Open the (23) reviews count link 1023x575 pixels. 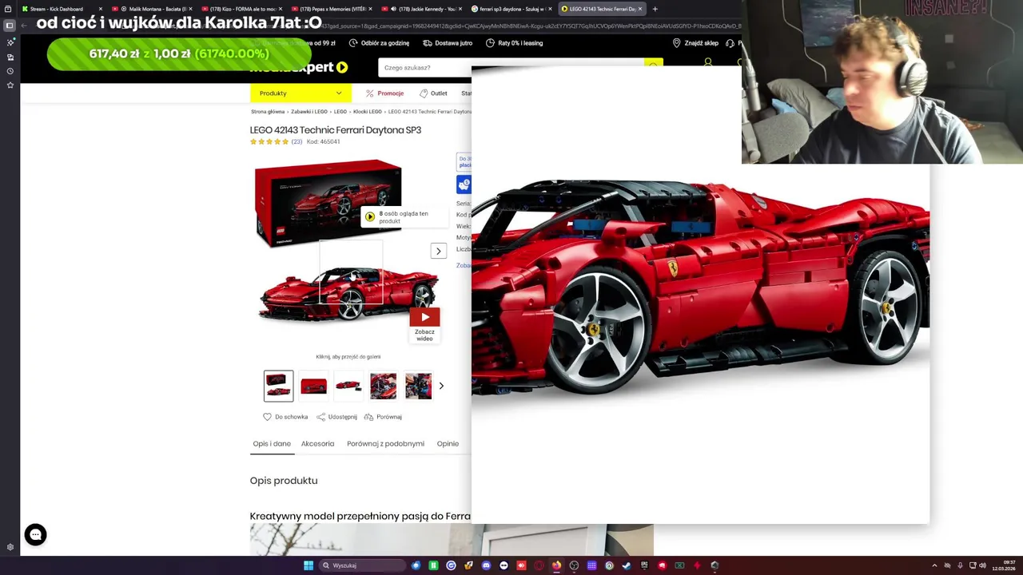297,141
